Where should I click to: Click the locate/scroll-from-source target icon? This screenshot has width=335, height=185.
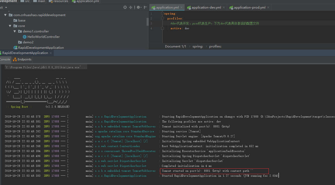pos(125,7)
